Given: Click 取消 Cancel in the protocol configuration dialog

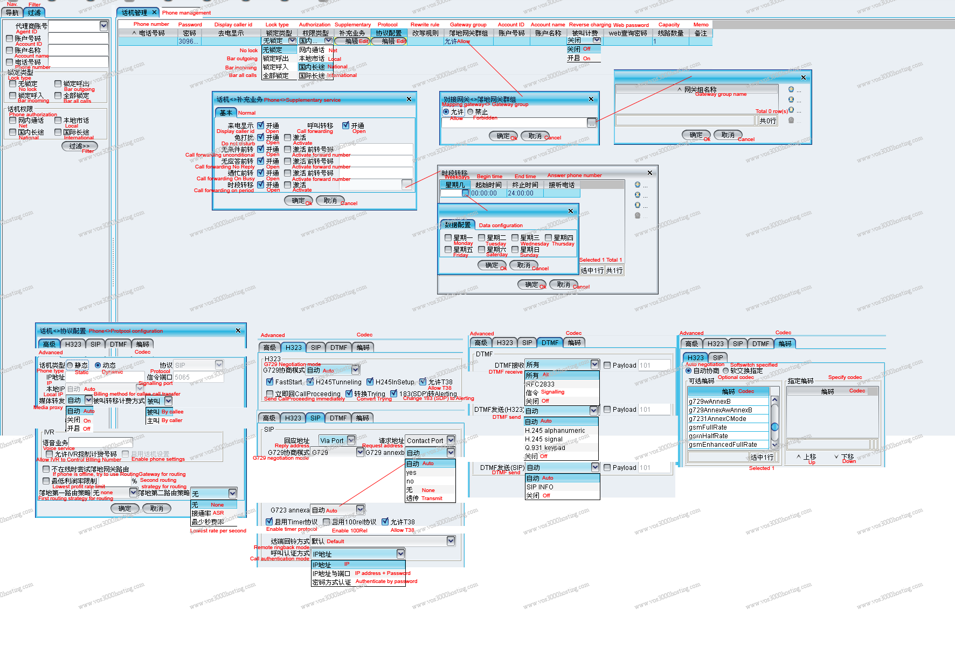Looking at the screenshot, I should pos(157,508).
